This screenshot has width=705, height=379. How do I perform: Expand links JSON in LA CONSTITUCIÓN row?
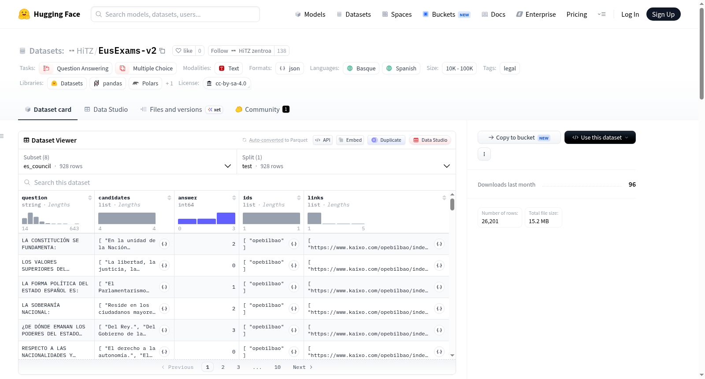(x=439, y=244)
